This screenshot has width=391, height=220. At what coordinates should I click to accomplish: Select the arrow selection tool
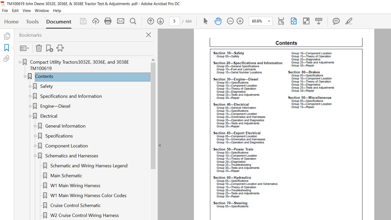[x=206, y=21]
